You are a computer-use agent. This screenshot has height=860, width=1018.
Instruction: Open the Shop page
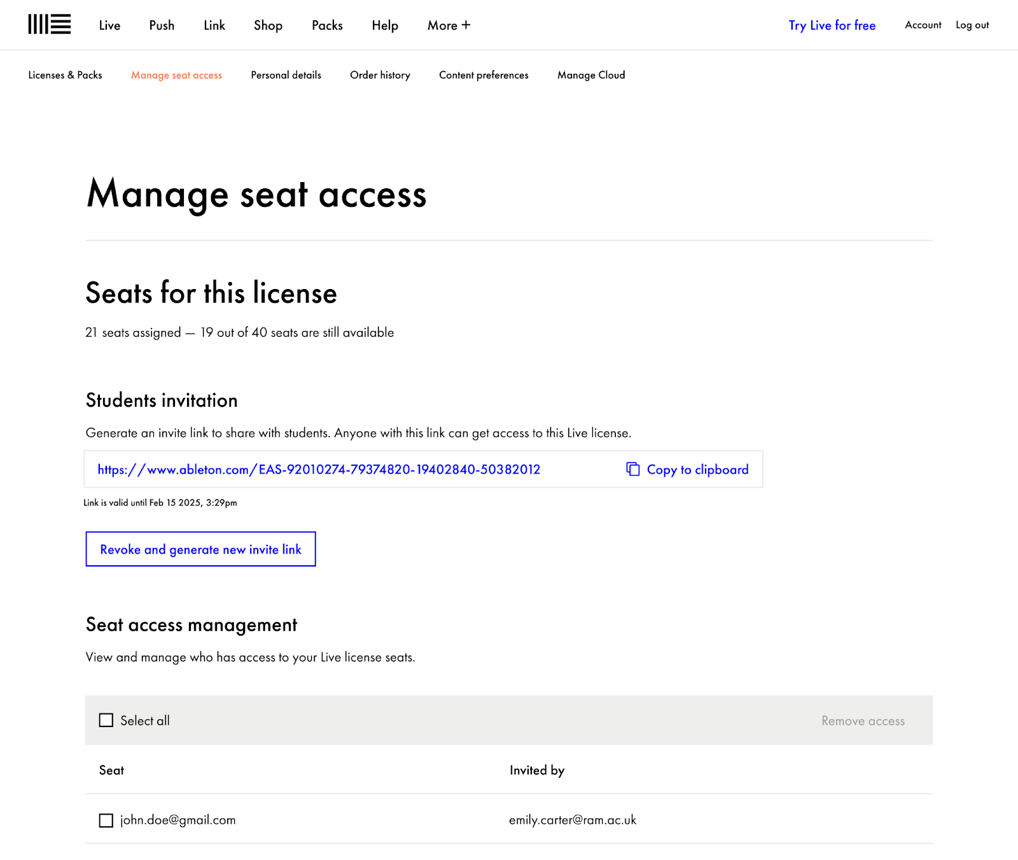click(x=268, y=25)
